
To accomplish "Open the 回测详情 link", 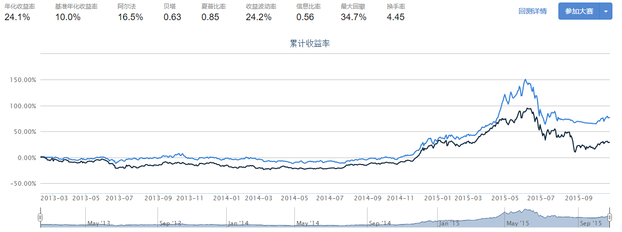I will [532, 11].
